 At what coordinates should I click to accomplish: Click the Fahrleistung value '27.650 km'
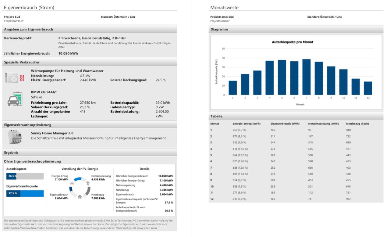(88, 103)
